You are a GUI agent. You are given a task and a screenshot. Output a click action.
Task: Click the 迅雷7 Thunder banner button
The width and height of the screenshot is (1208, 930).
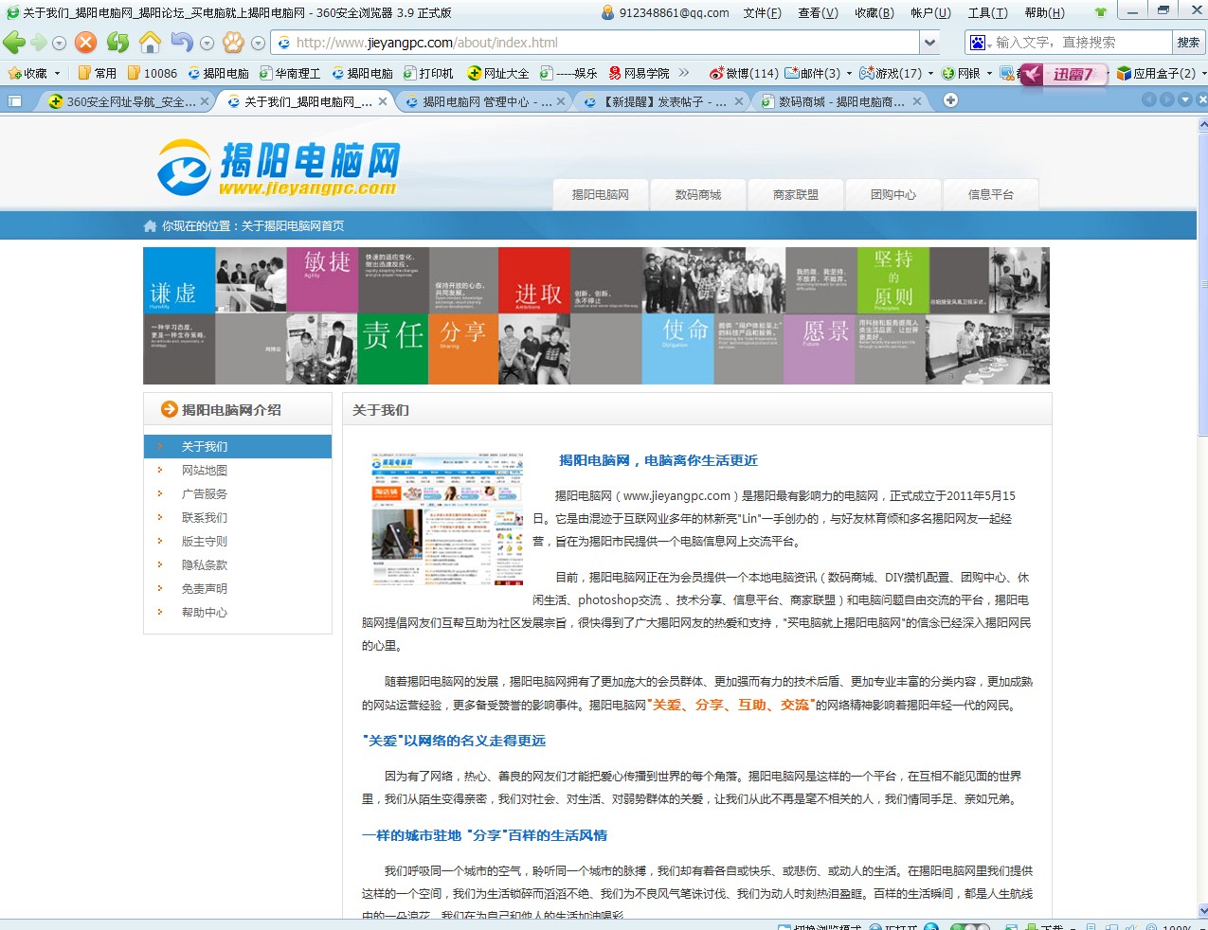1063,74
